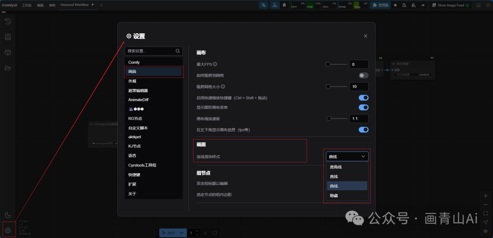Toggle link visibility eye icon

(x=485, y=231)
